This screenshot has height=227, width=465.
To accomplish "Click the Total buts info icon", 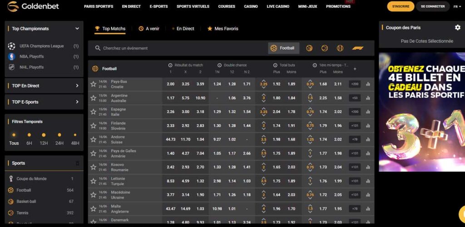I will [275, 65].
